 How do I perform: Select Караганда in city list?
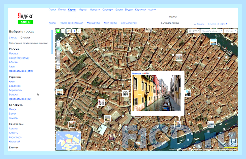tap(15, 137)
